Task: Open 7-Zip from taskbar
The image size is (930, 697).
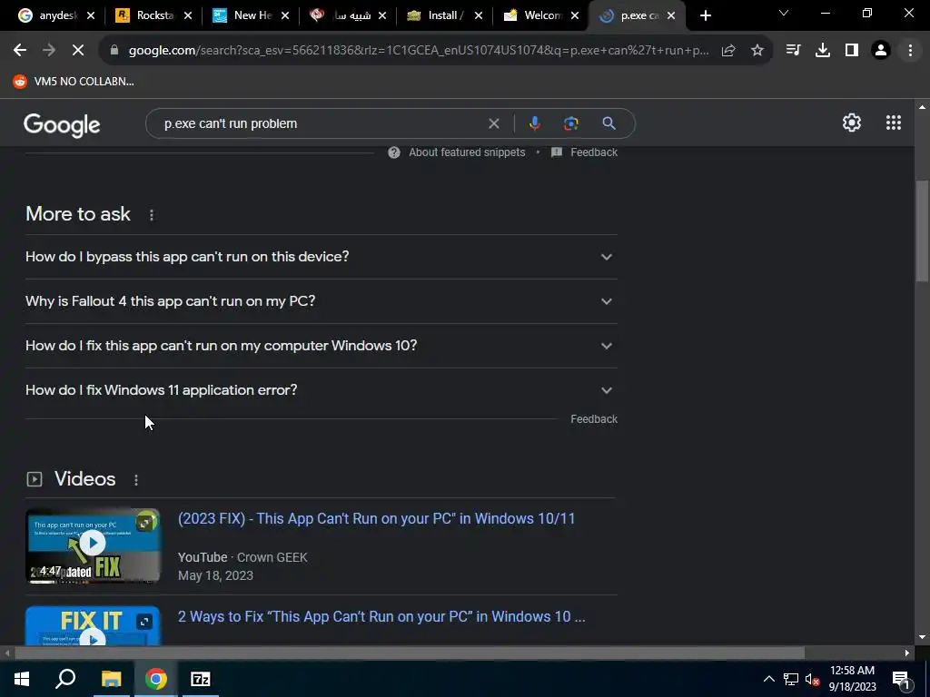Action: point(201,679)
